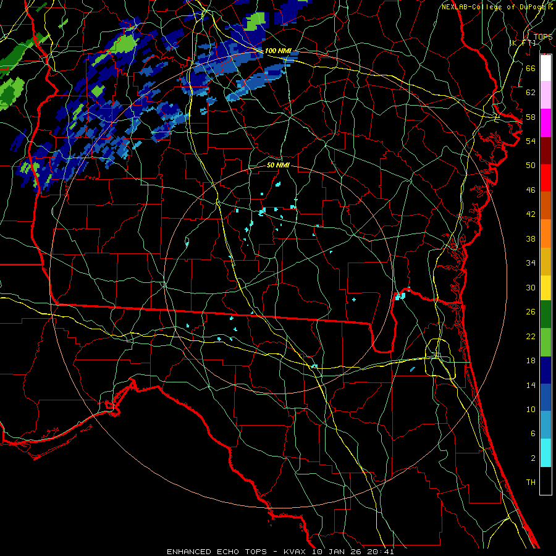Click the legend value '30'

[x=531, y=287]
